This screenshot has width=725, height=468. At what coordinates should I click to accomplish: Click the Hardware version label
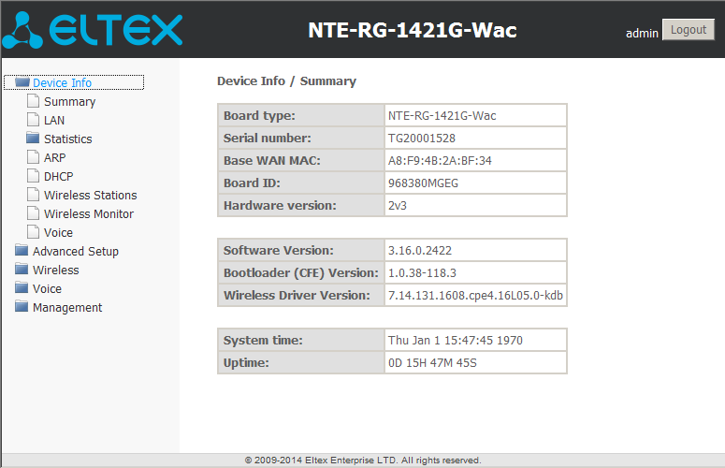coord(281,205)
